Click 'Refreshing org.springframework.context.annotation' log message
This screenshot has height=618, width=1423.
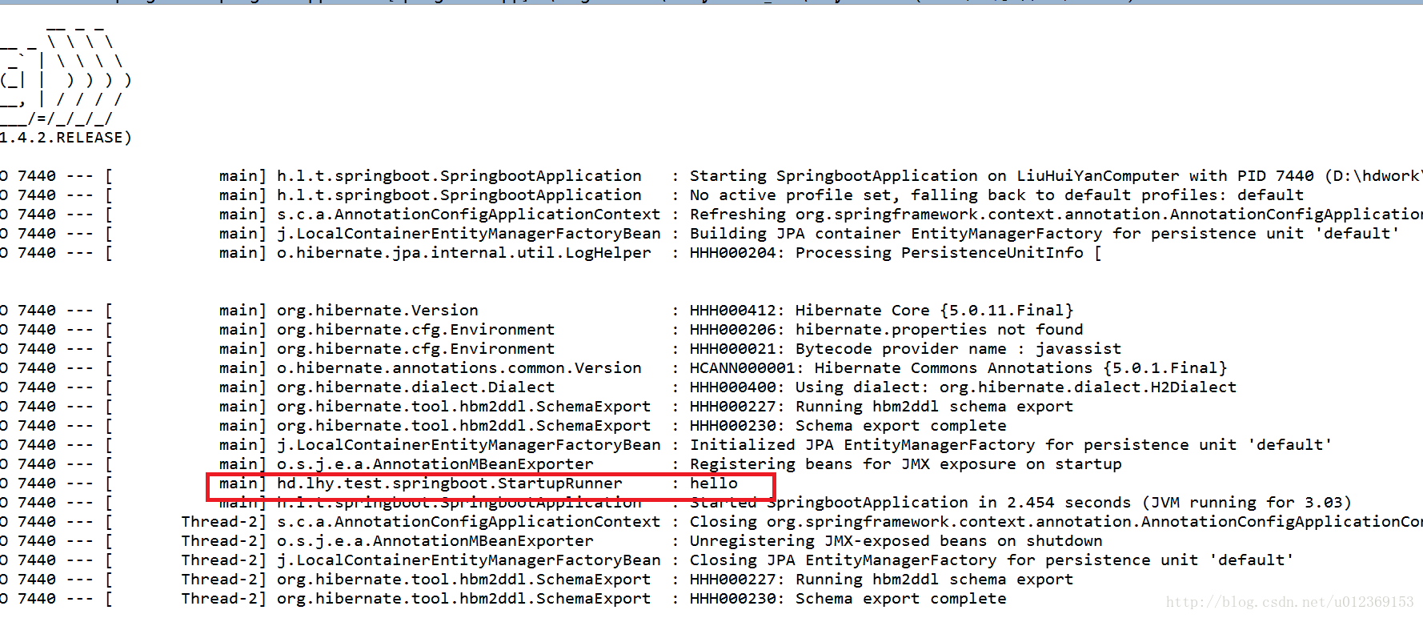tap(1056, 215)
